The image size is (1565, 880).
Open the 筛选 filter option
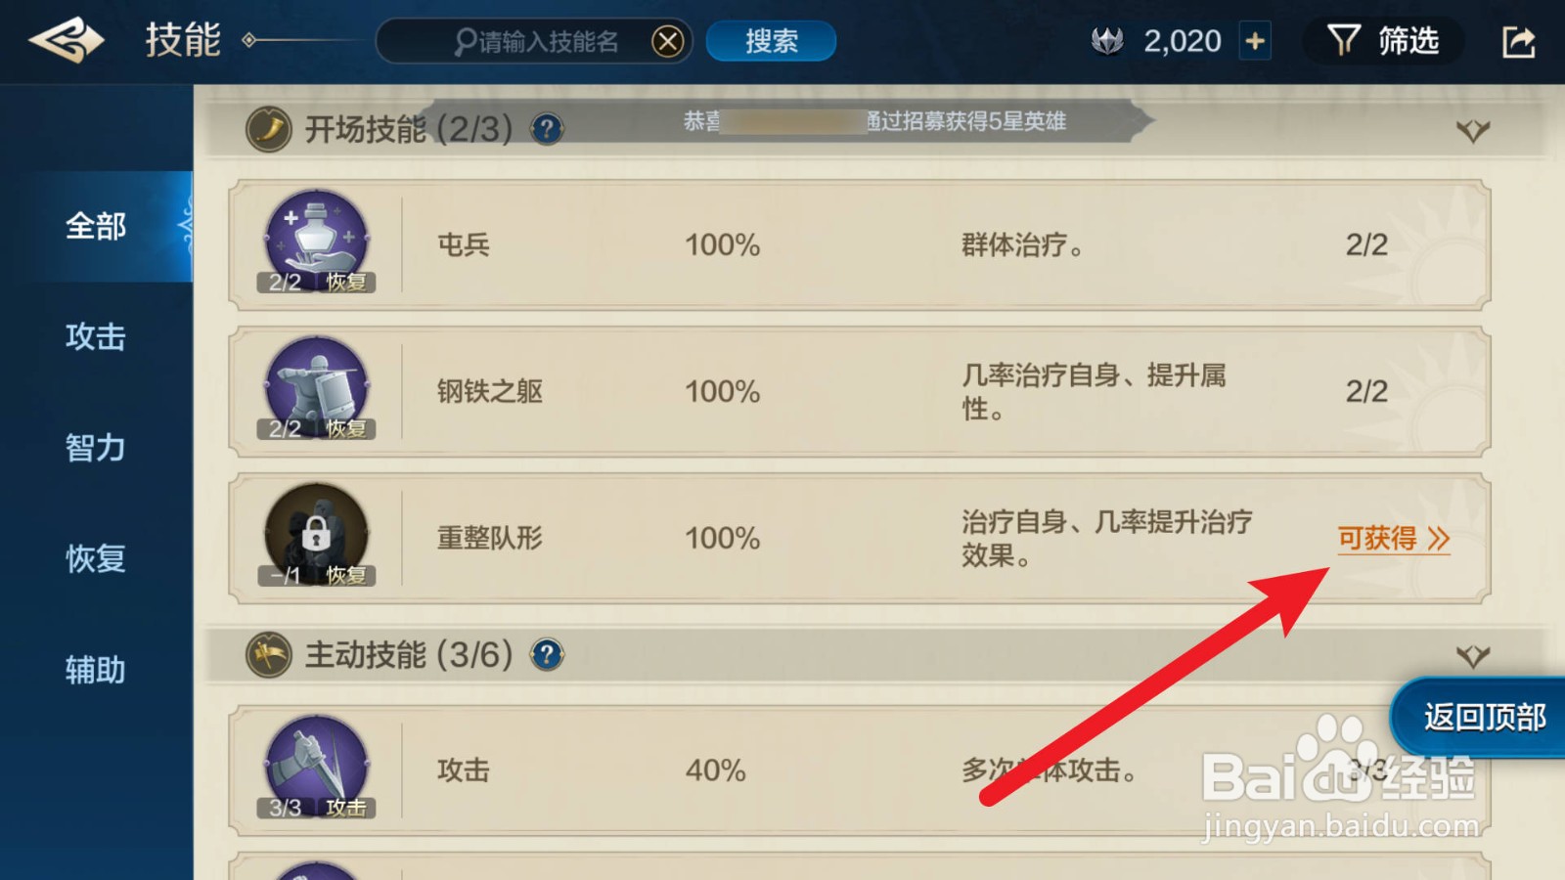tap(1383, 41)
